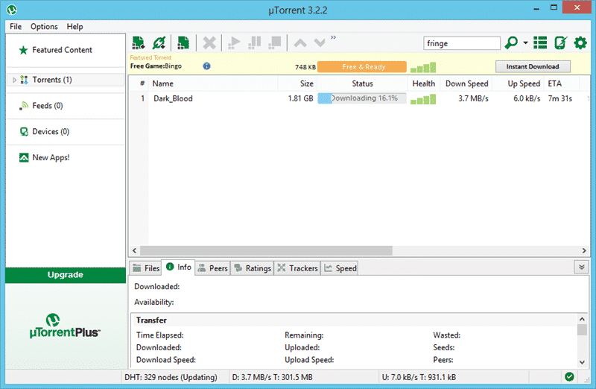Click the Add Torrent toolbar icon

click(139, 43)
